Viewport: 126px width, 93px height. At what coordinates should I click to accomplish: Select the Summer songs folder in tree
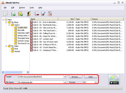click(23, 41)
